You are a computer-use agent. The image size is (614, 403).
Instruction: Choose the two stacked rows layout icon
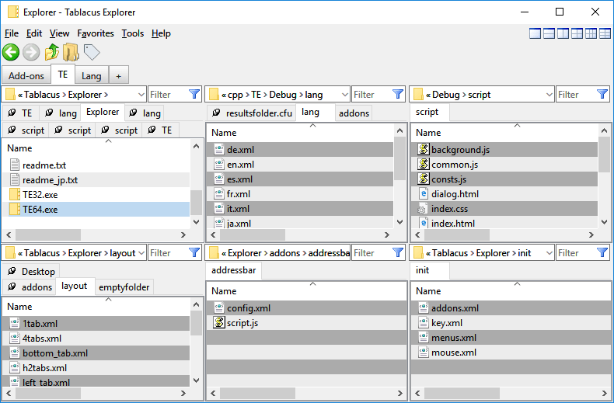(549, 33)
